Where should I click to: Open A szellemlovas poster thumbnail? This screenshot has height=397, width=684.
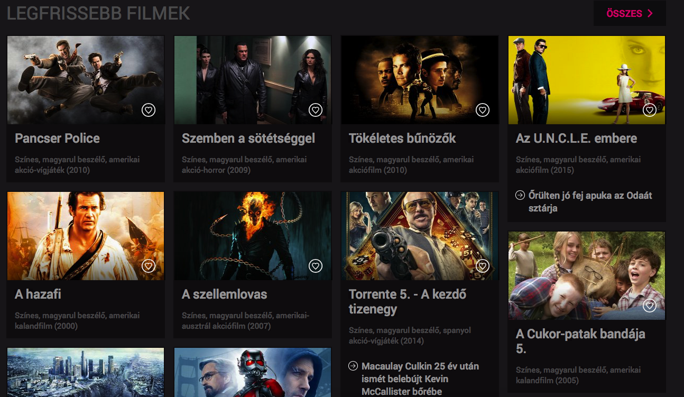(x=253, y=235)
